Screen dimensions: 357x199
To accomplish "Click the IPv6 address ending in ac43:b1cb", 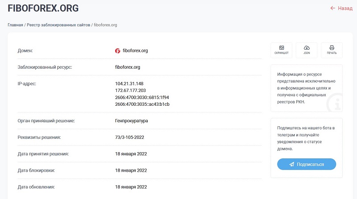I will 142,104.
